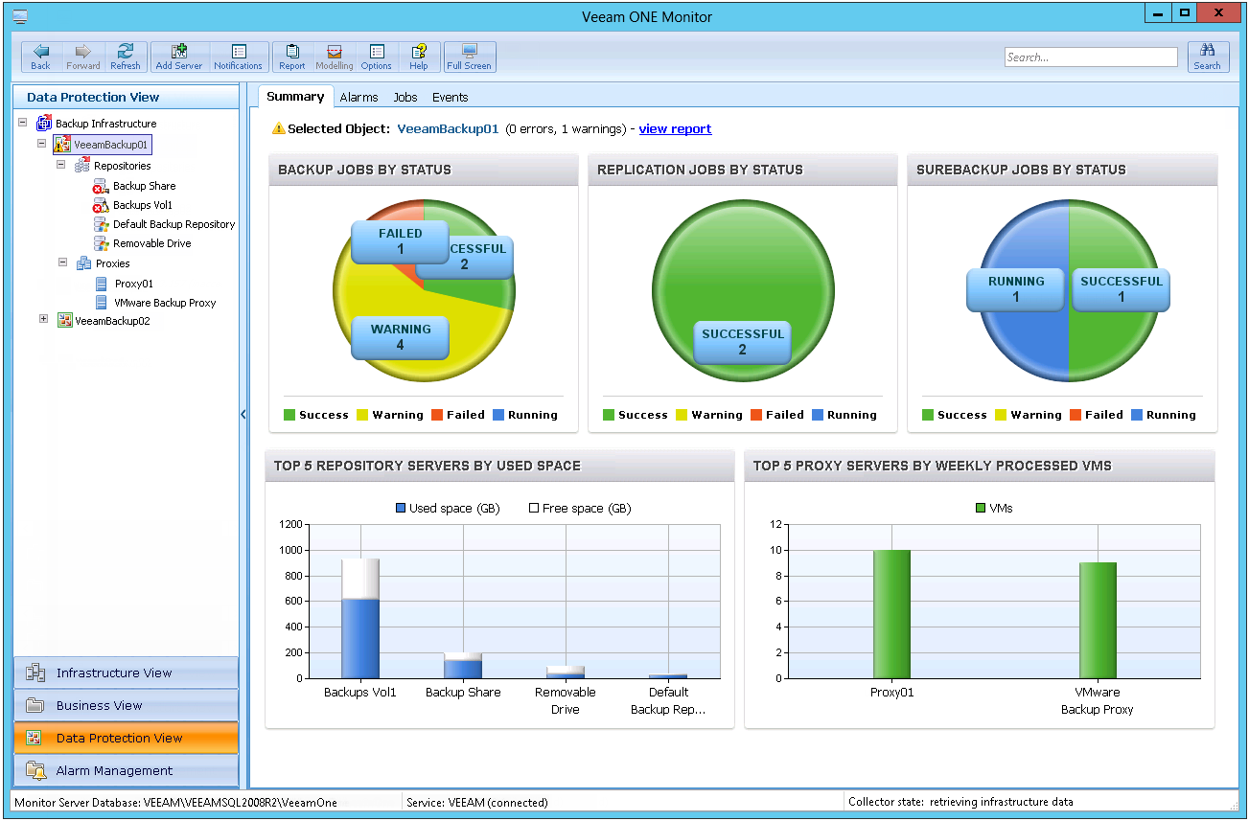Open the Alarm Management pane
The width and height of the screenshot is (1249, 821).
tap(126, 770)
